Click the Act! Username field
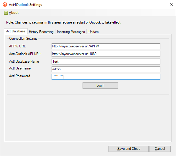Image resolution: width=176 pixels, height=156 pixels. tap(106, 69)
